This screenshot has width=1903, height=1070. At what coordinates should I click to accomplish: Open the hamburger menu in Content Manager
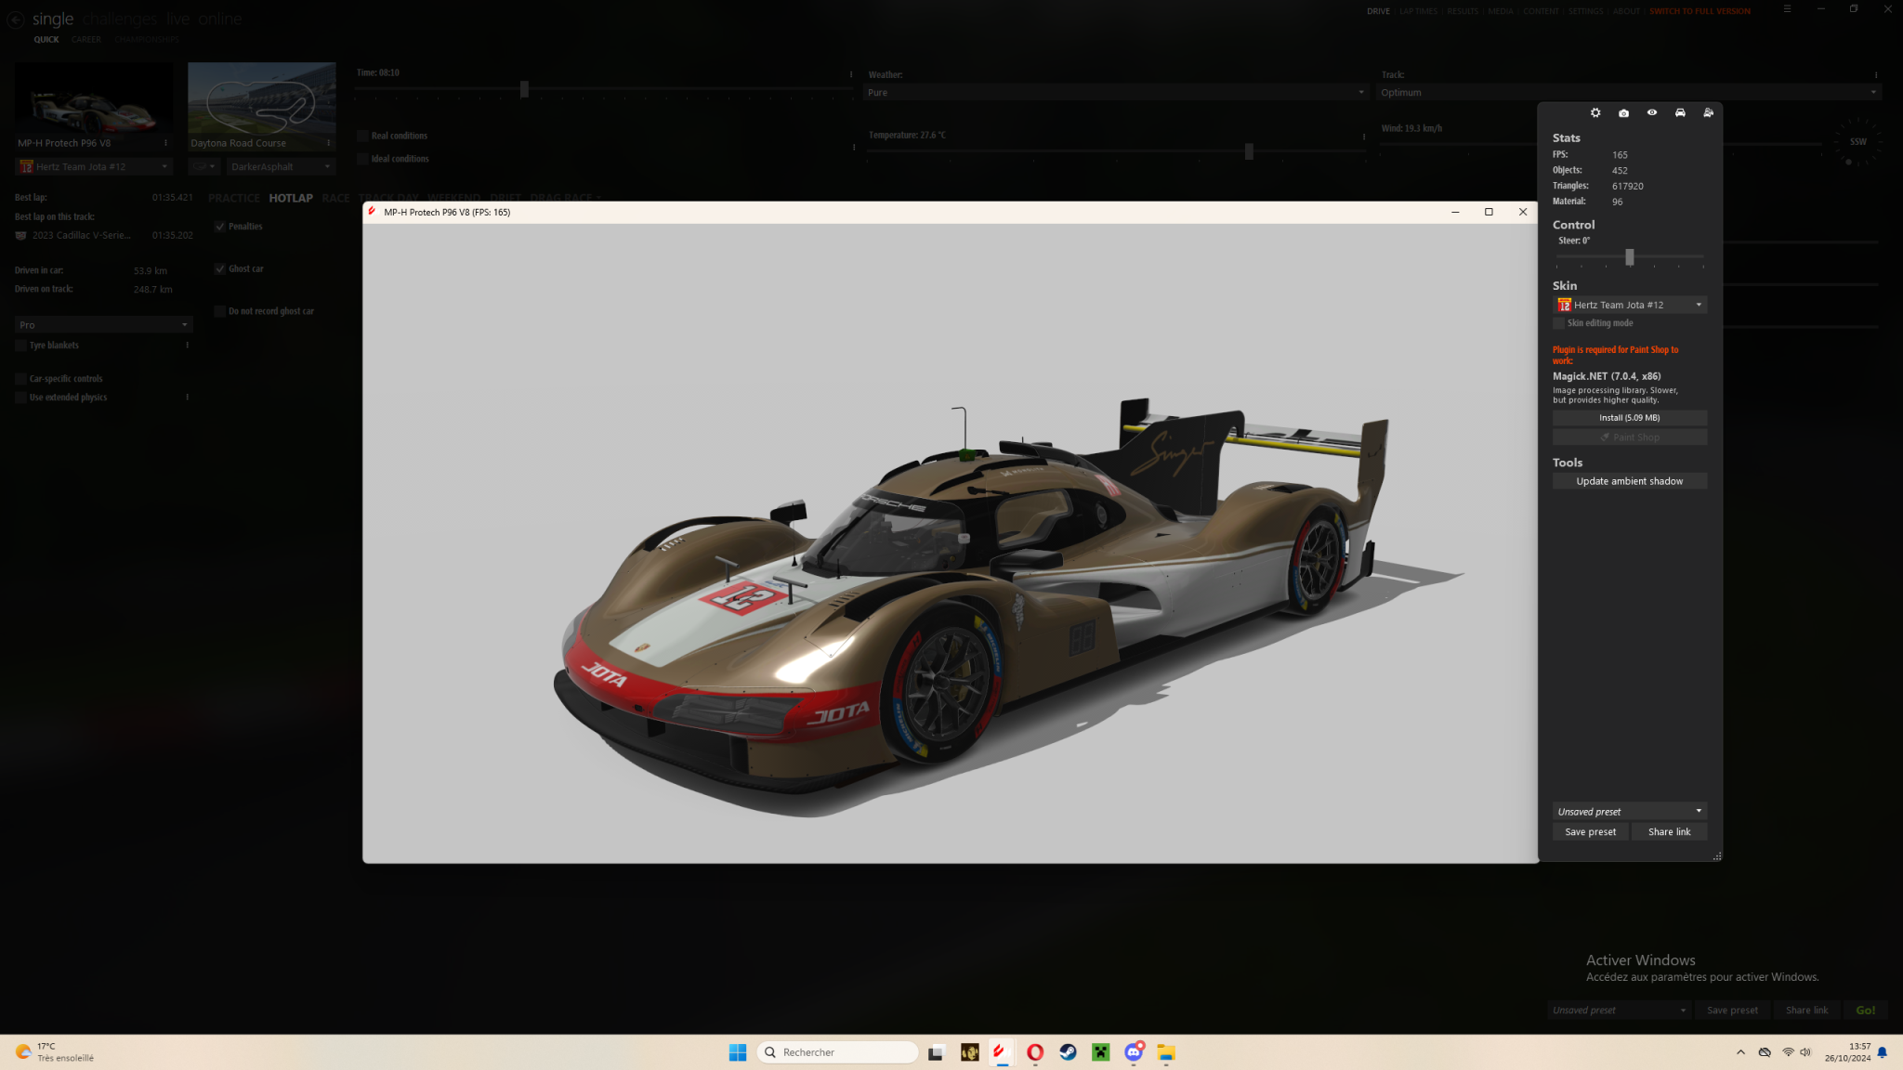point(1787,8)
